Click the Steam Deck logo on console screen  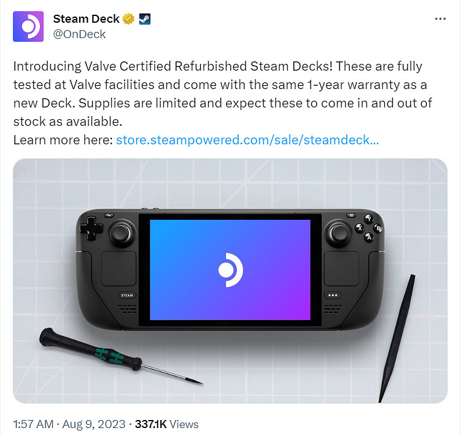[231, 270]
